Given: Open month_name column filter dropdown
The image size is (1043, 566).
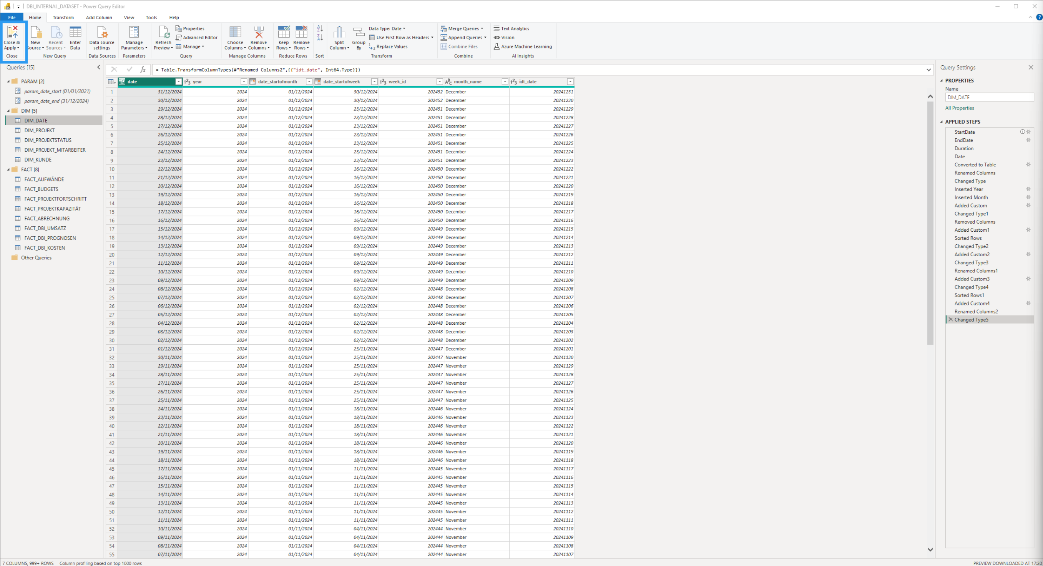Looking at the screenshot, I should [x=505, y=82].
